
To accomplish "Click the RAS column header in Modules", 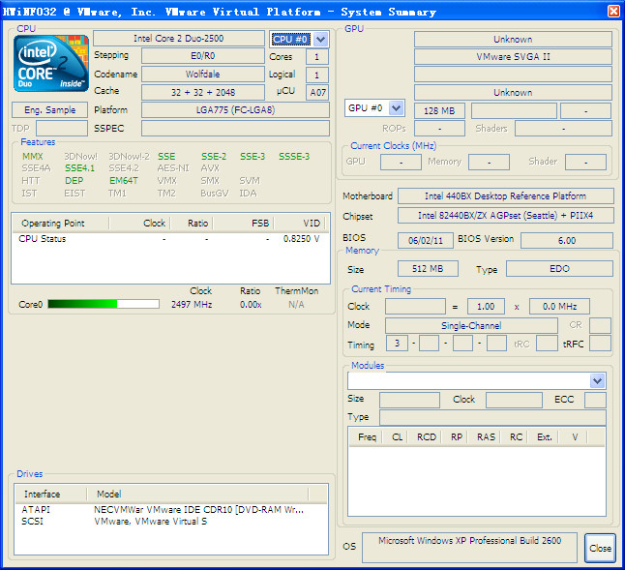I will pyautogui.click(x=486, y=437).
